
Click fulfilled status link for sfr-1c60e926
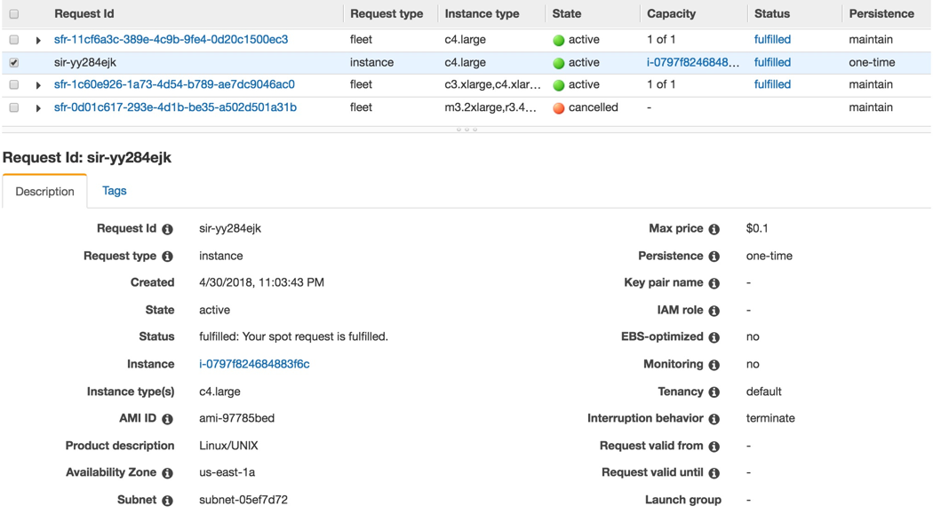tap(772, 84)
